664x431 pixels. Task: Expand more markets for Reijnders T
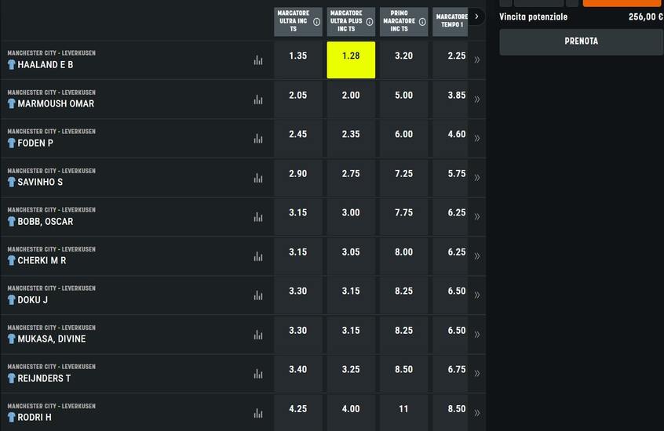point(476,374)
